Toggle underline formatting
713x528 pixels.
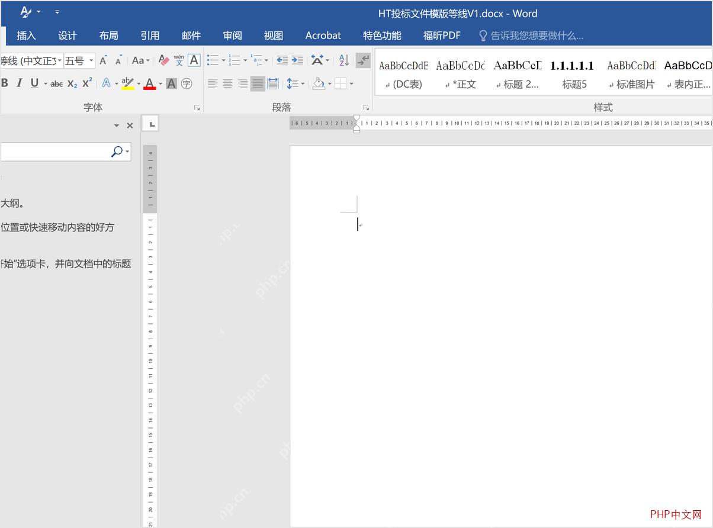(x=34, y=83)
